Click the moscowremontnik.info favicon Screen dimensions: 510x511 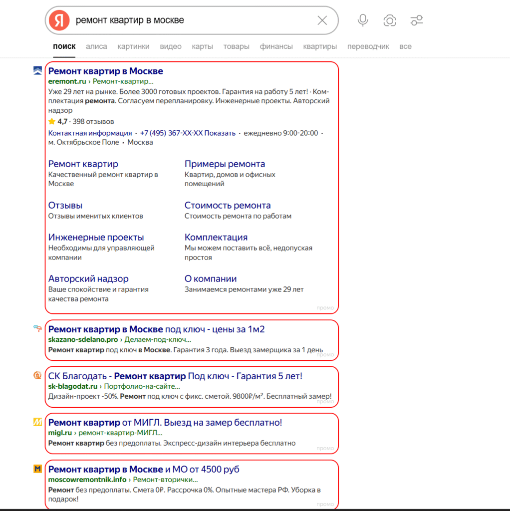pos(37,469)
